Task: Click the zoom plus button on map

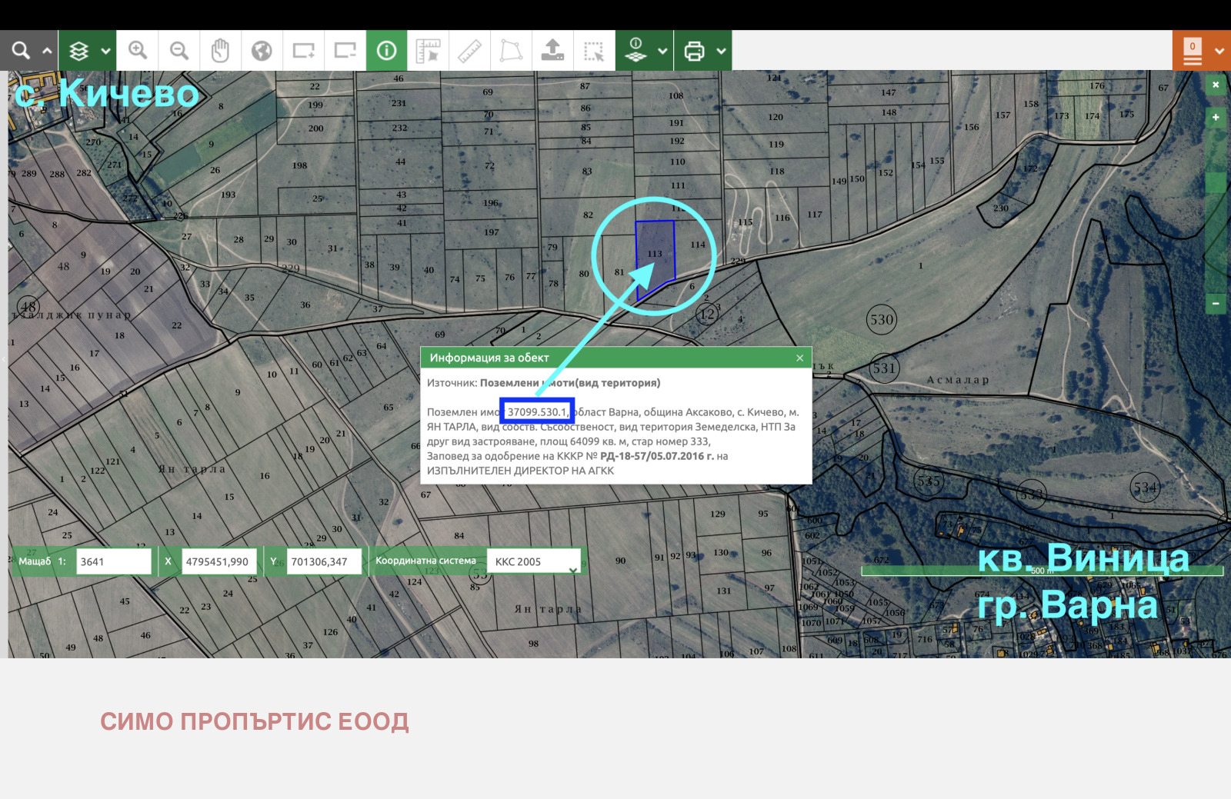Action: click(x=1214, y=117)
